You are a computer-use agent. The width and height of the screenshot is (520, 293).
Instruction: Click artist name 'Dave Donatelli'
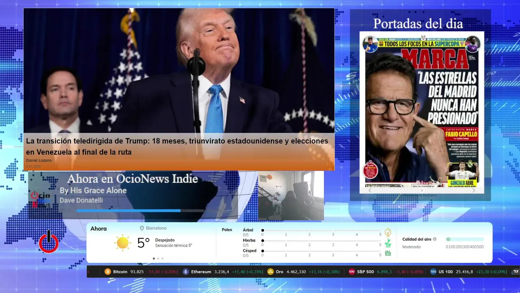coord(81,200)
